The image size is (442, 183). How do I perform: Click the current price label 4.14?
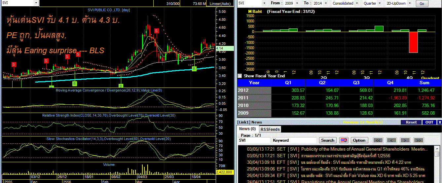(x=224, y=48)
